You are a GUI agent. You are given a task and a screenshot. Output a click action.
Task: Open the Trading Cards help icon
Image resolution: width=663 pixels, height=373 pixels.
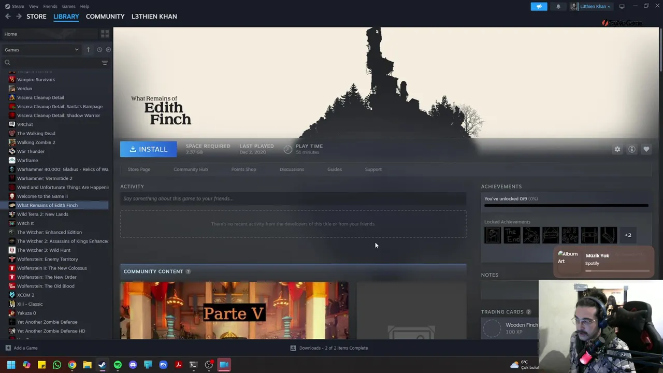[528, 312]
